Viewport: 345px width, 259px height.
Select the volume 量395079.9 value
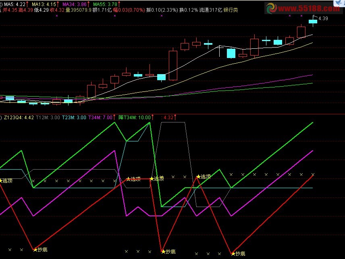click(78, 10)
